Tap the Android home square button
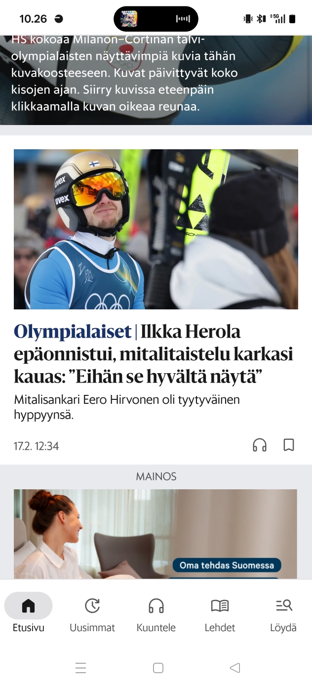 [158, 668]
